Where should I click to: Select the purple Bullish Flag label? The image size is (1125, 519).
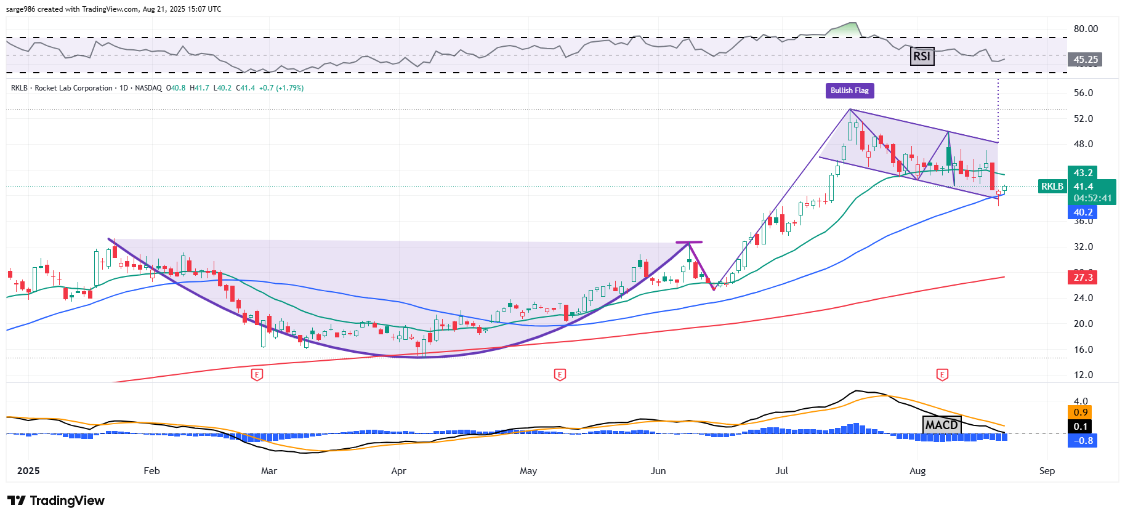(x=849, y=91)
